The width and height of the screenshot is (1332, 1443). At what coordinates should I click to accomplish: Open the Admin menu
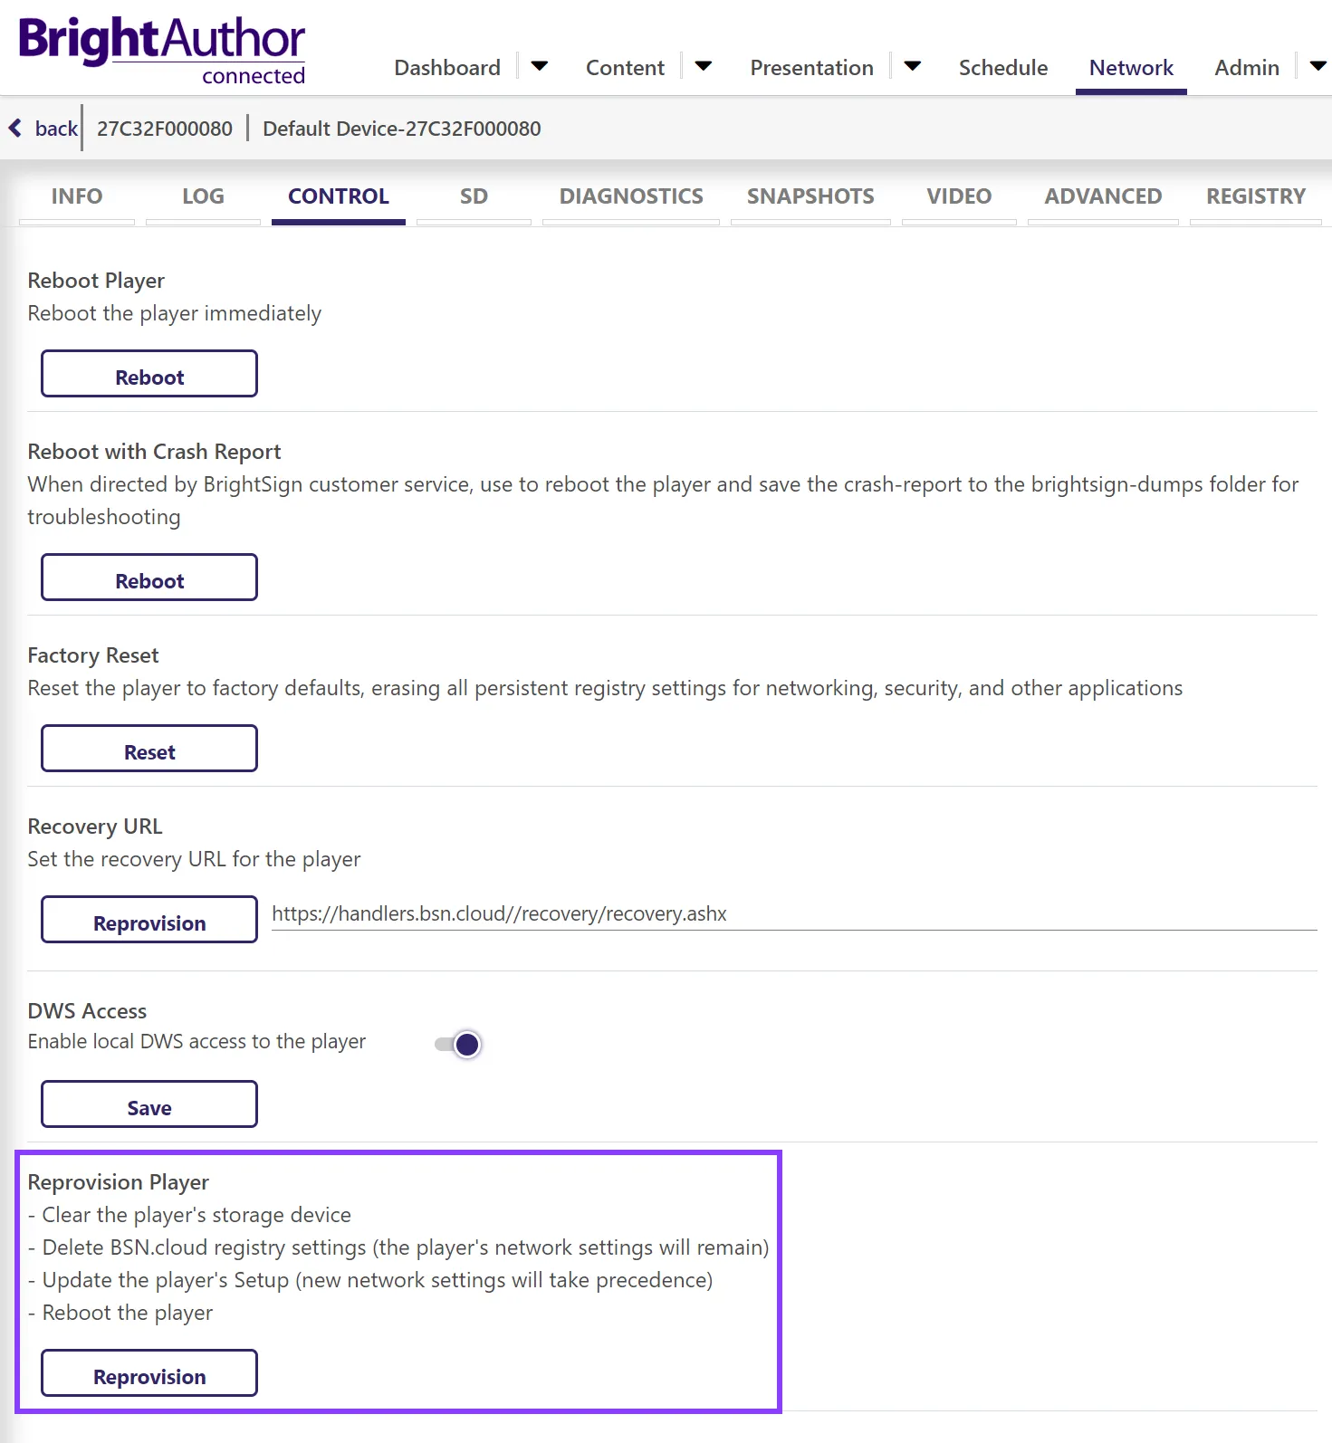click(1247, 68)
